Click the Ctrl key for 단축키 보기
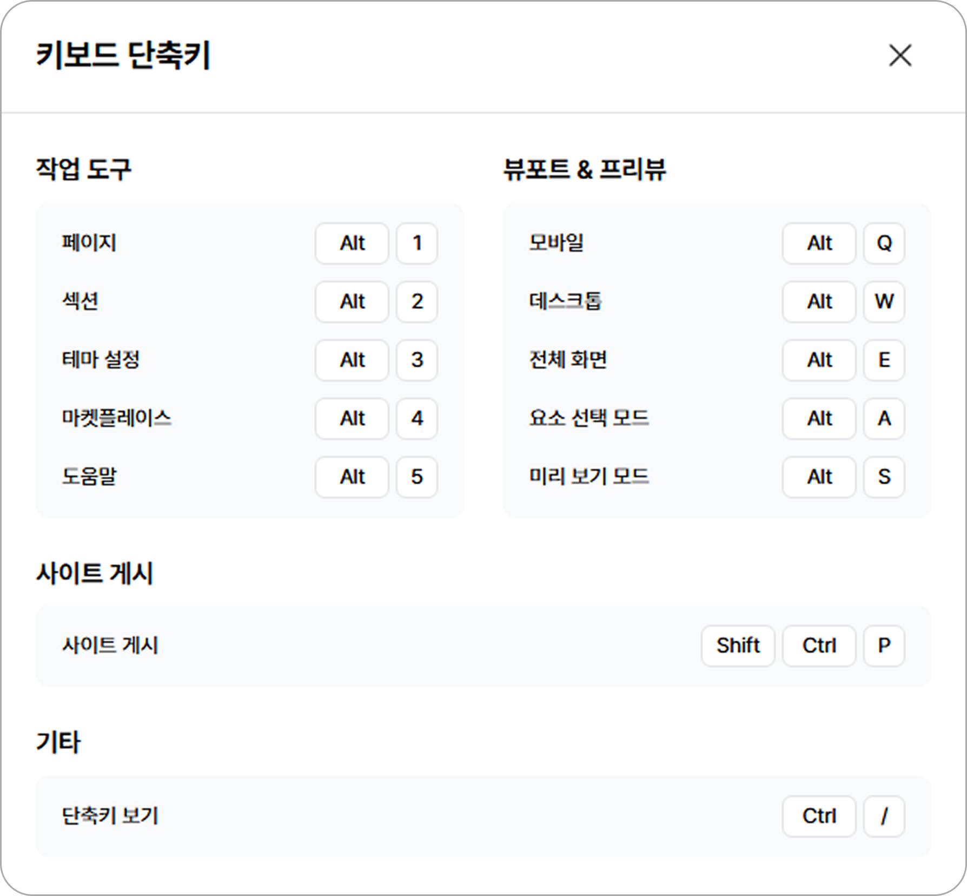 [x=819, y=816]
